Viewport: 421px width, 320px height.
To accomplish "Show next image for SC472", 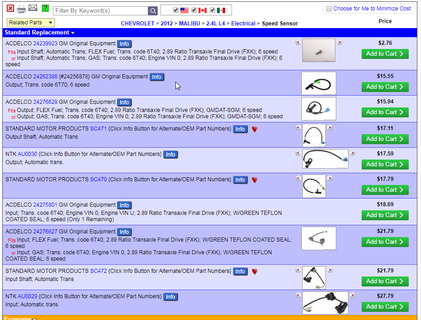I will [330, 270].
